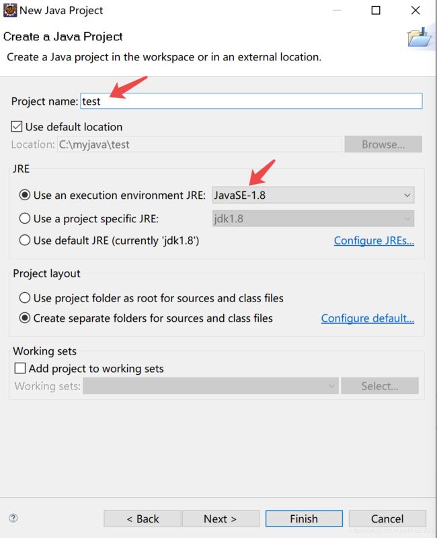
Task: Click into the Project name field
Action: tap(251, 101)
